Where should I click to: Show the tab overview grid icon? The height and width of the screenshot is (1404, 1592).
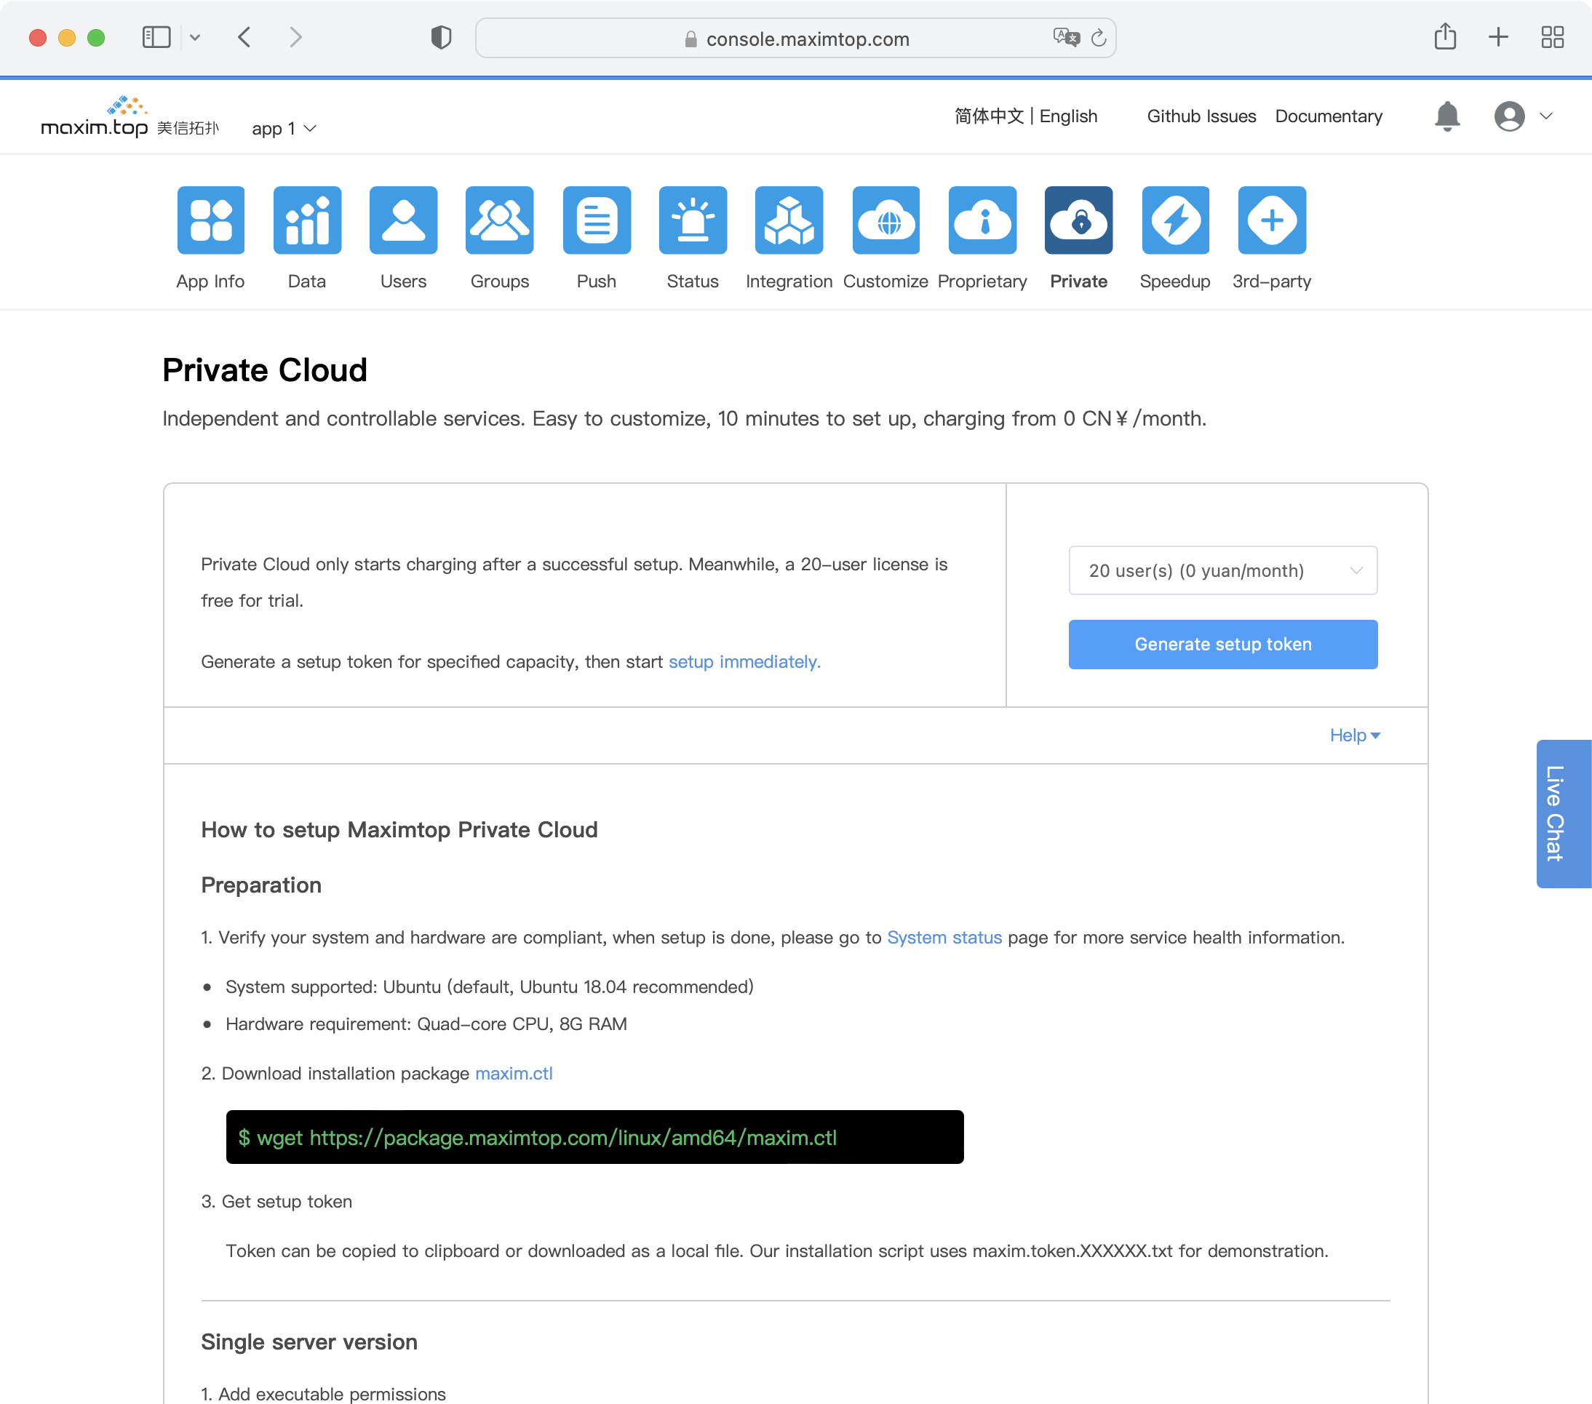point(1552,37)
